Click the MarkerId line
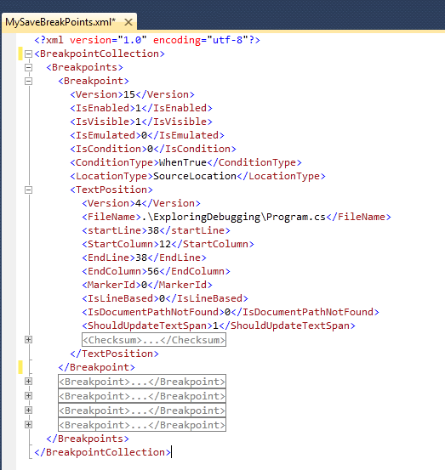The width and height of the screenshot is (445, 470). pyautogui.click(x=147, y=285)
